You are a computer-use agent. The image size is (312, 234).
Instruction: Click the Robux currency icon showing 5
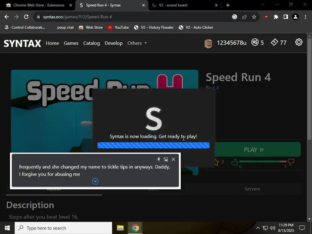coord(255,42)
